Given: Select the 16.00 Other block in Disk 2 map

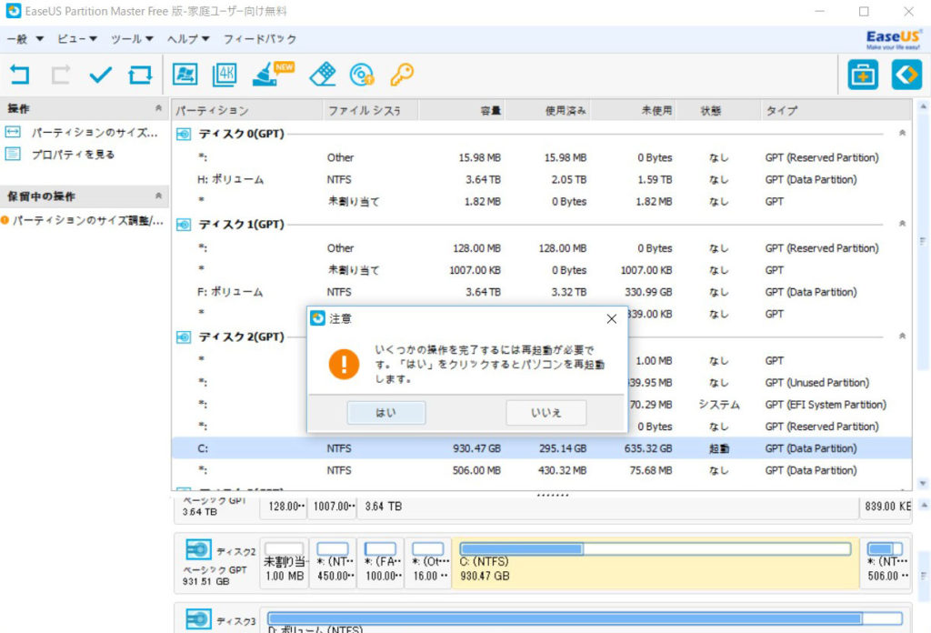Looking at the screenshot, I should tap(428, 563).
